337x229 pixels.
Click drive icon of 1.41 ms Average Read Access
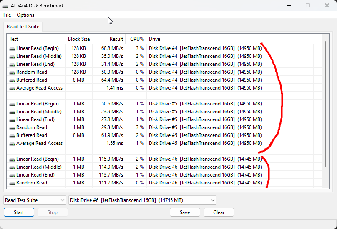12,88
